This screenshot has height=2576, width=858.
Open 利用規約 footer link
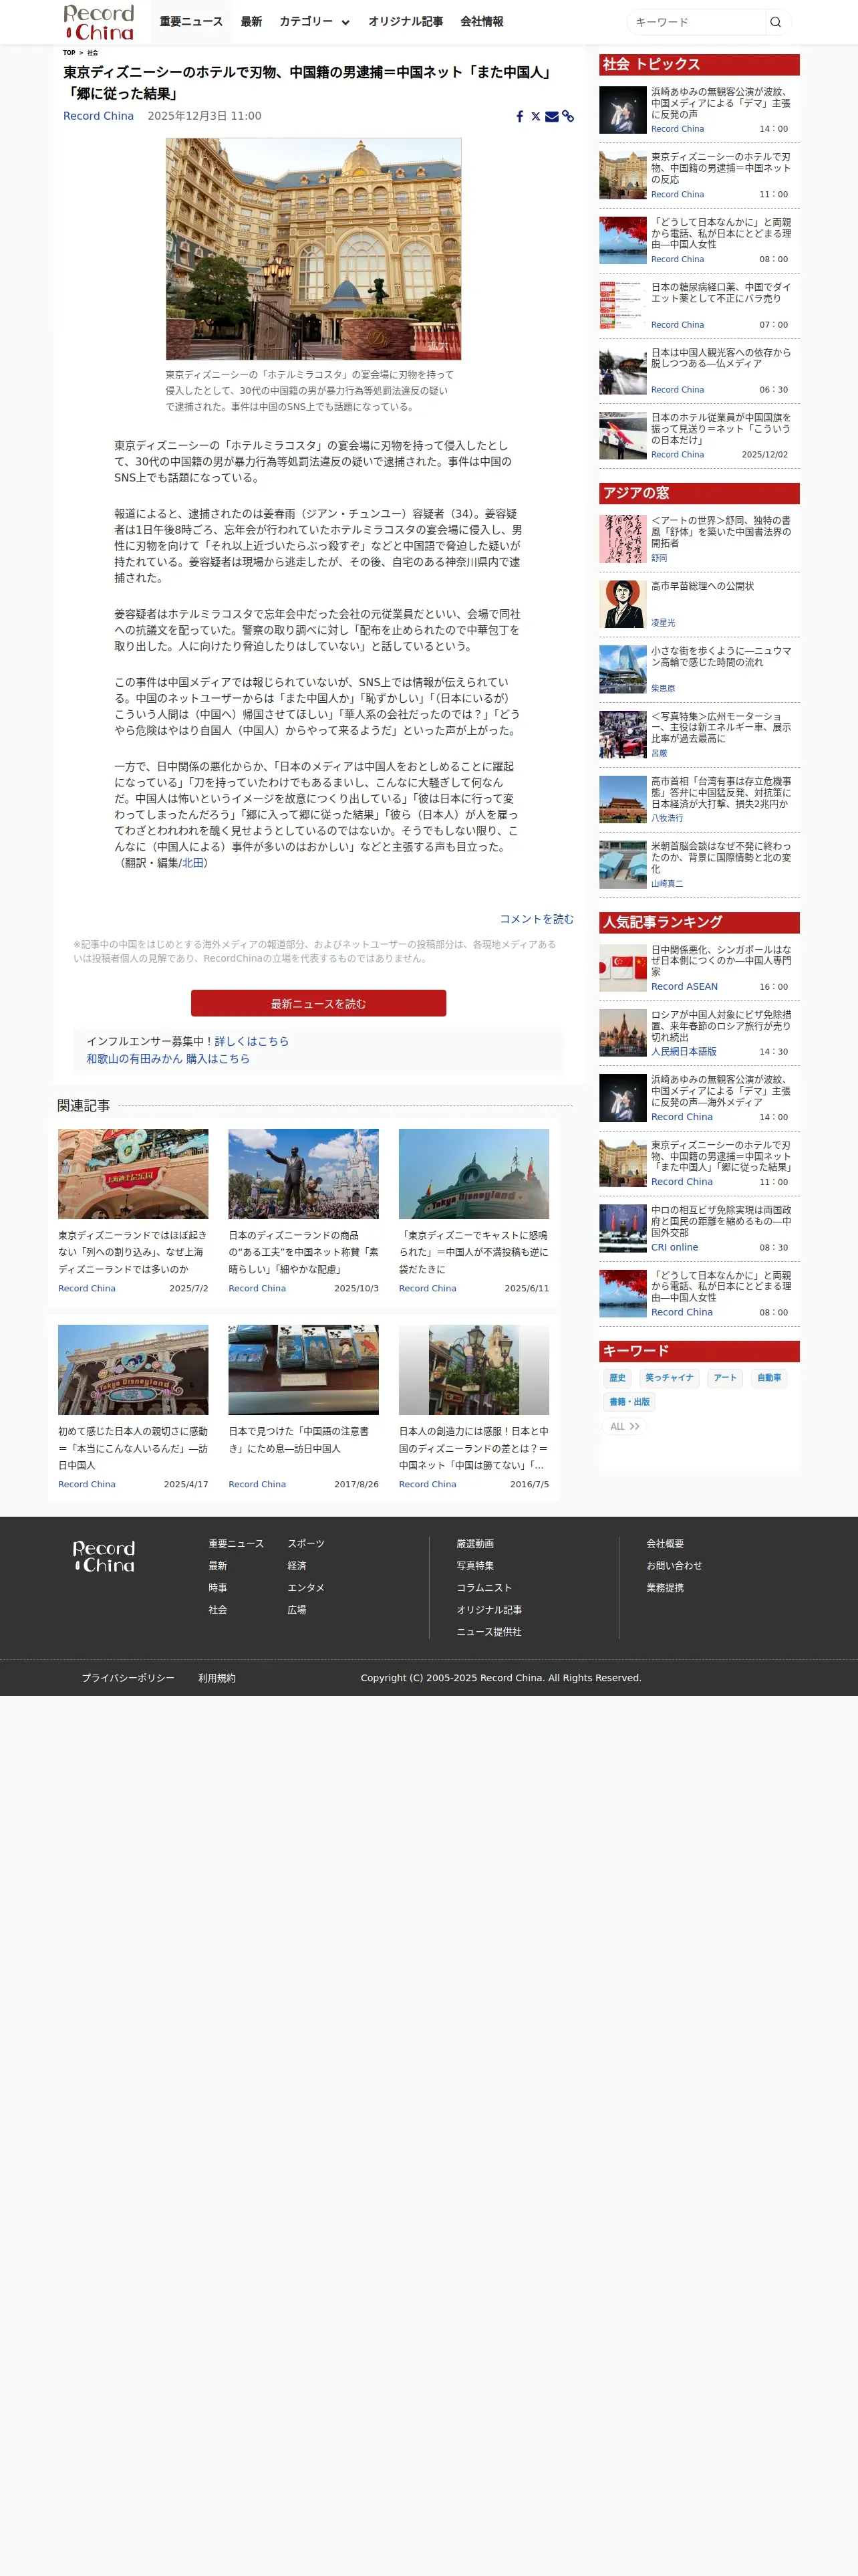[217, 1678]
